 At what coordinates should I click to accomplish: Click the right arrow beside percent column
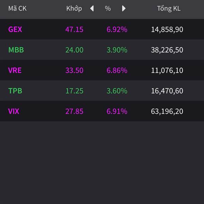(x=124, y=8)
